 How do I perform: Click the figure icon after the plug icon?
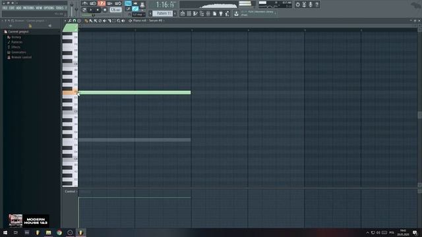227,13
